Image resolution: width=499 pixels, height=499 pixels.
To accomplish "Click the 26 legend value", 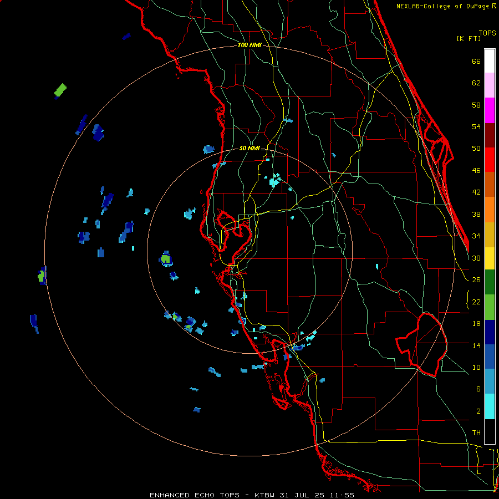I will tap(476, 280).
